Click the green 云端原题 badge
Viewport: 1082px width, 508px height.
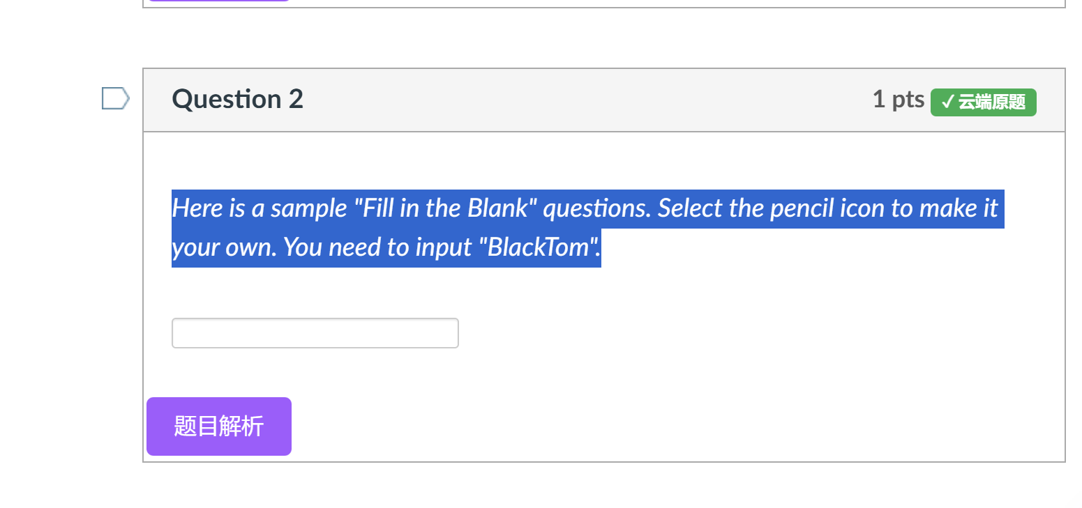point(983,102)
